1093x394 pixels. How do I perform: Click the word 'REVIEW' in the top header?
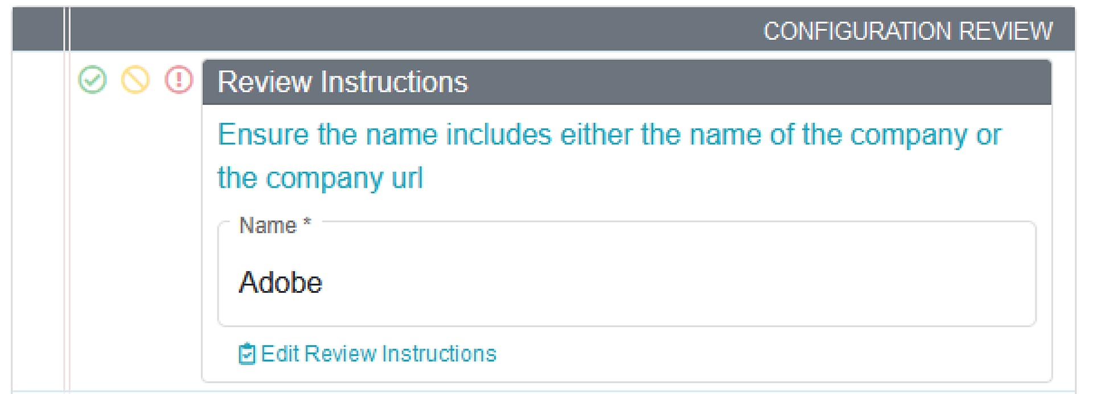pos(1006,31)
